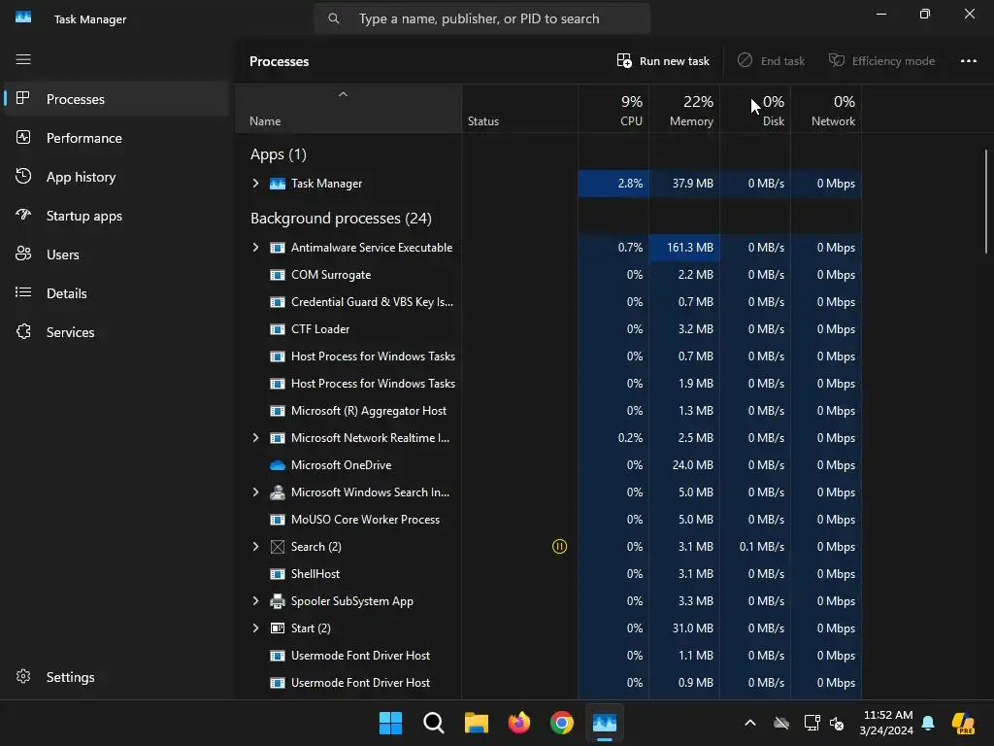The width and height of the screenshot is (994, 746).
Task: Open the Services page
Action: [x=117, y=332]
